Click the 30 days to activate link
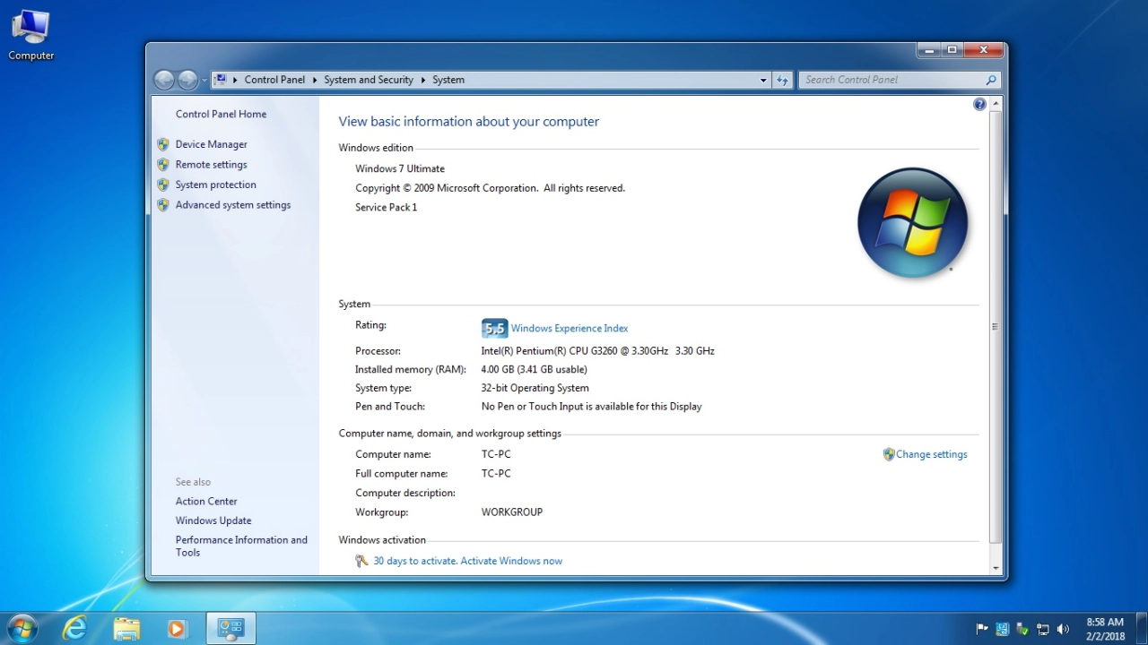 coord(468,561)
